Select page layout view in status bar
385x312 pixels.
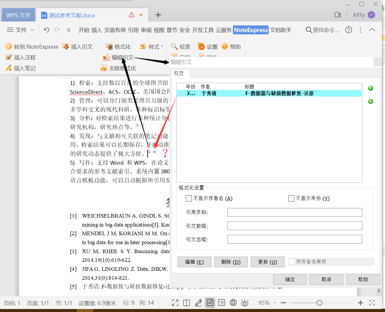coord(210,303)
